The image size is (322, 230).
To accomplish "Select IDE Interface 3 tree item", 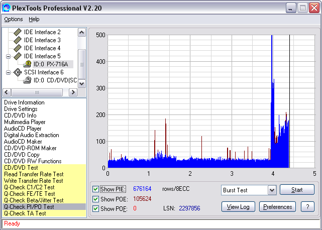I will (42, 40).
